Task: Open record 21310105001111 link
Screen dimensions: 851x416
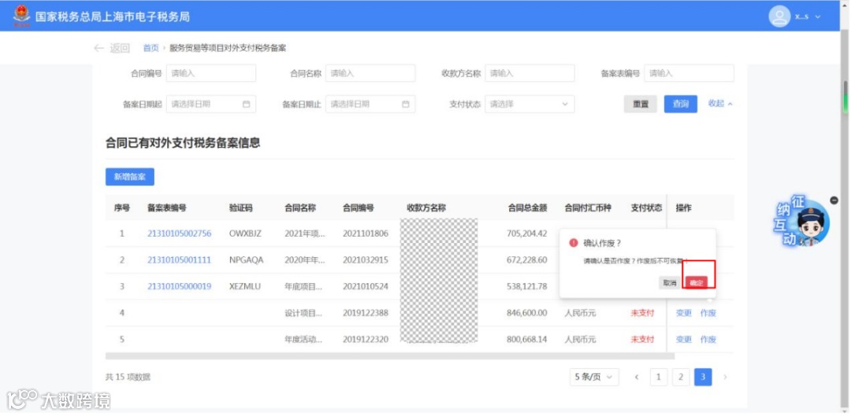Action: [x=179, y=260]
